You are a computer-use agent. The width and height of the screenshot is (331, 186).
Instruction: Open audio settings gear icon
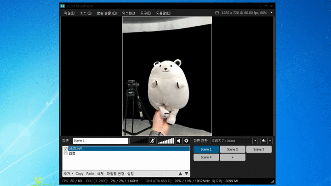[x=186, y=141]
